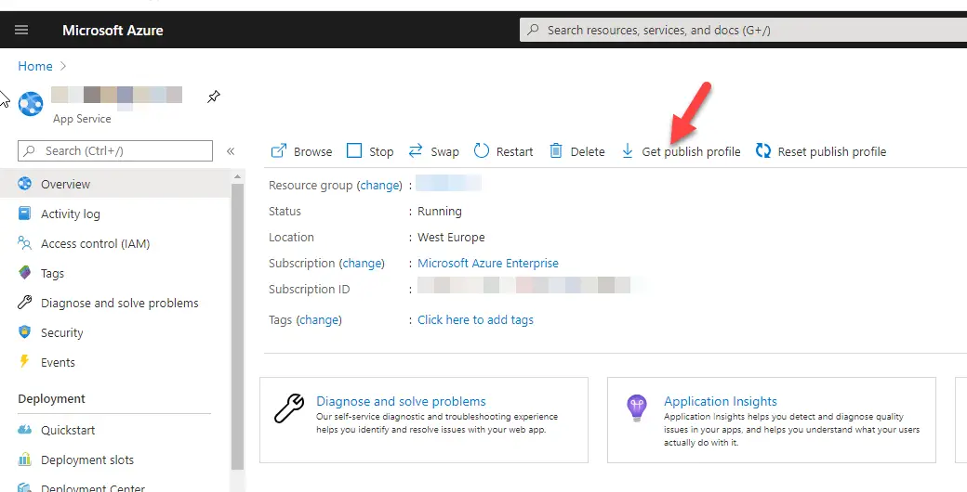Pin the App Service to dashboard
Viewport: 967px width, 492px height.
pyautogui.click(x=213, y=97)
